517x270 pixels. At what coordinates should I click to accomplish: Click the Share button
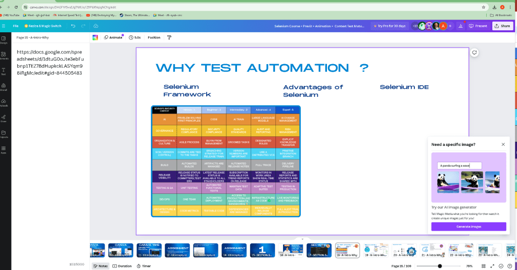(x=502, y=26)
